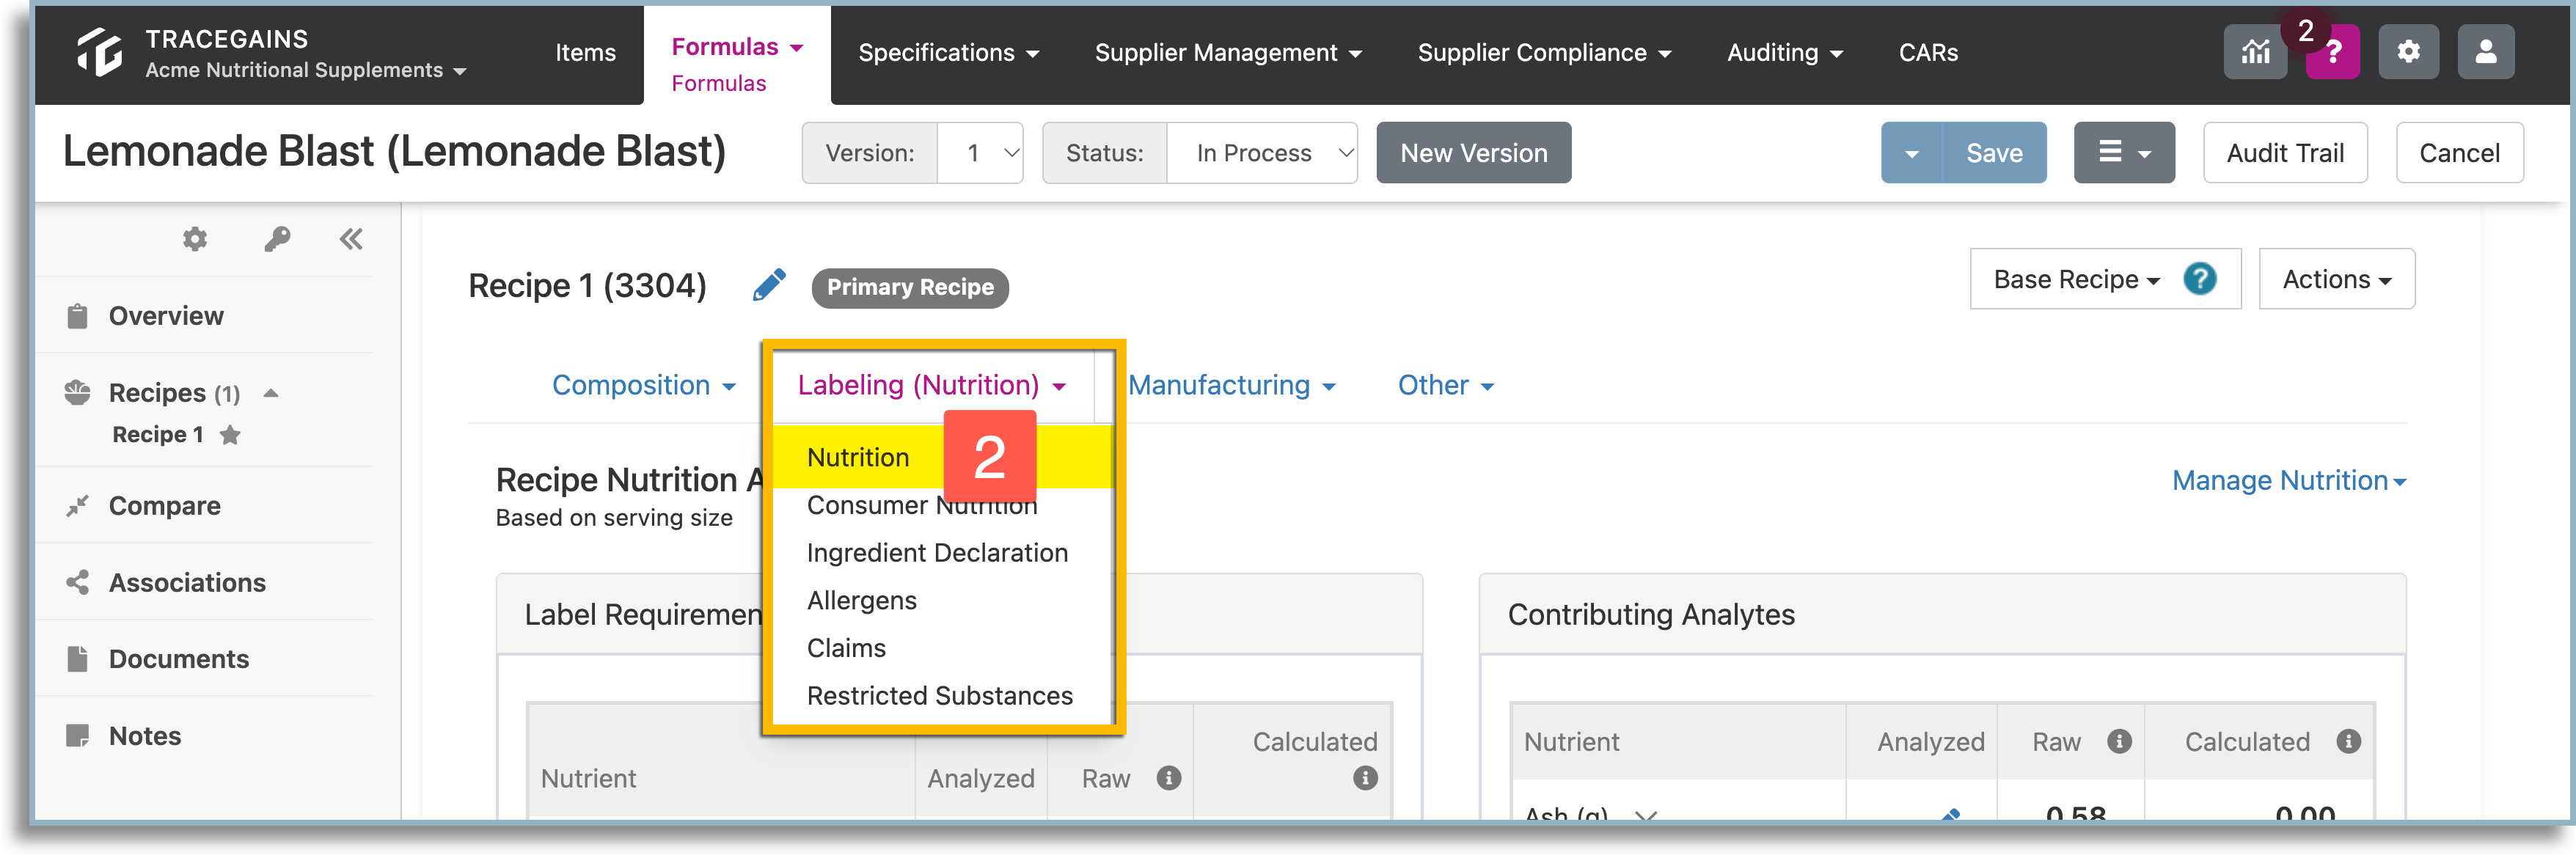Screen dimensions: 2576x855
Task: Open the Status dropdown
Action: tap(1261, 153)
